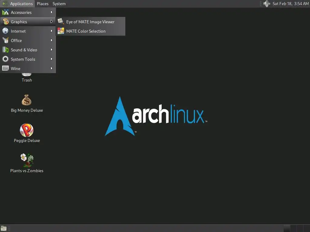
Task: Select the Plants vs Zombies label
Action: click(27, 171)
